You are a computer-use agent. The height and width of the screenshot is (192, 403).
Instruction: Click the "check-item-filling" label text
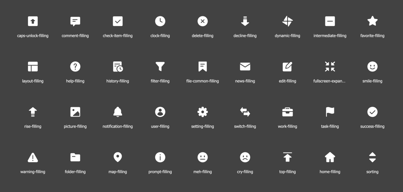[x=118, y=36]
